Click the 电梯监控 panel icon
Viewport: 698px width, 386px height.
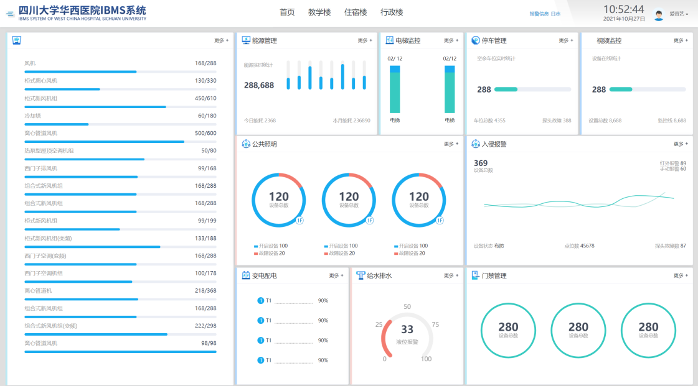[389, 40]
